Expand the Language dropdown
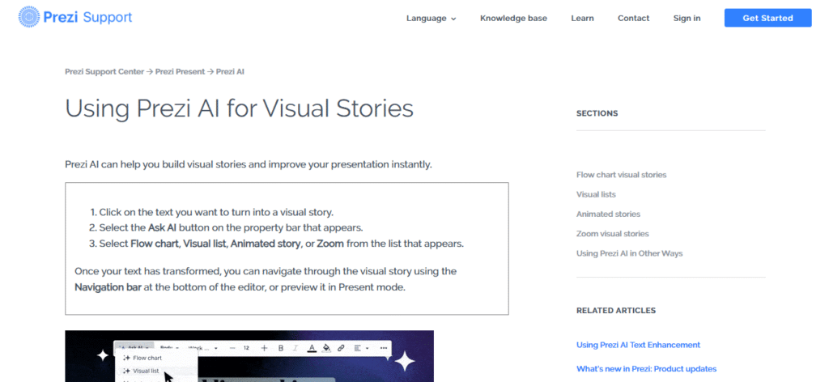The height and width of the screenshot is (382, 829). click(431, 18)
